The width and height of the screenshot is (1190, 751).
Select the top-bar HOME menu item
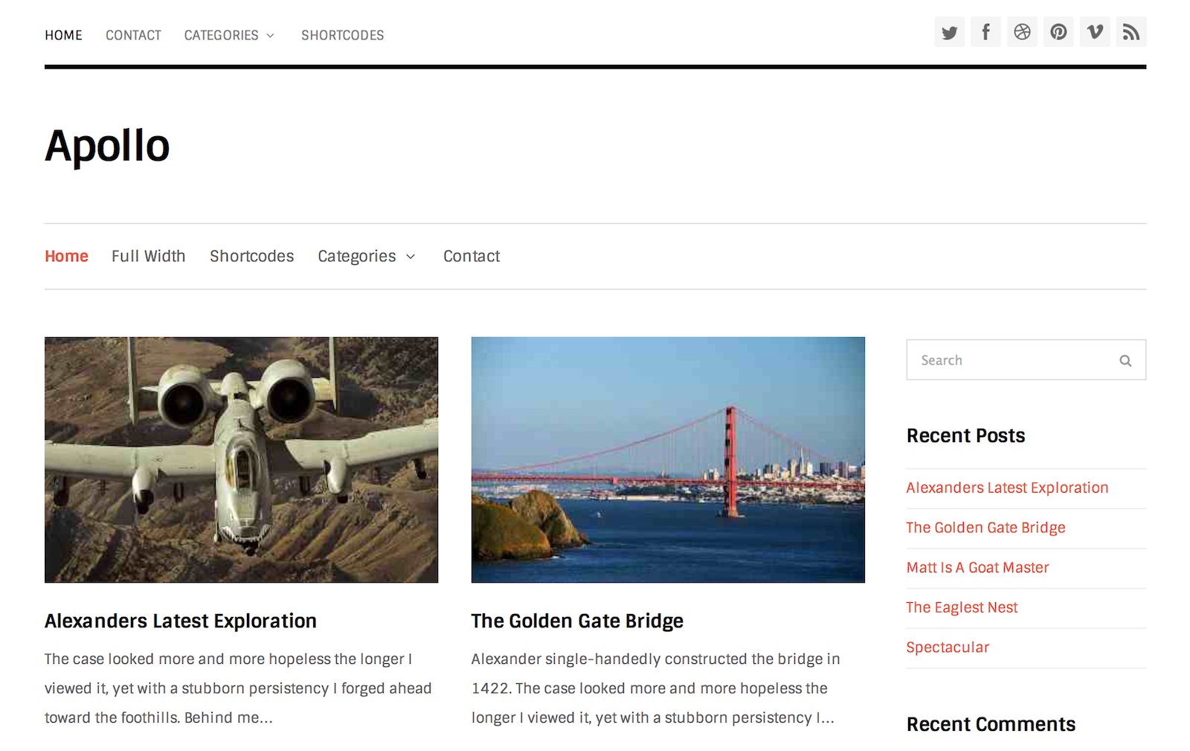pyautogui.click(x=63, y=36)
